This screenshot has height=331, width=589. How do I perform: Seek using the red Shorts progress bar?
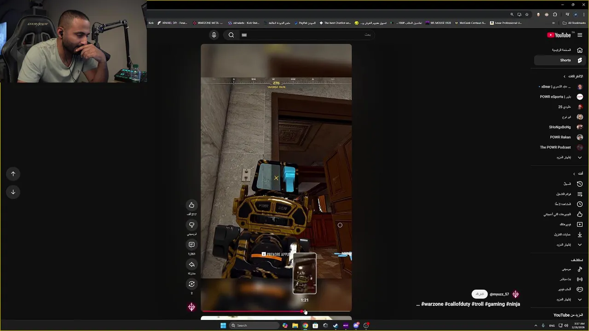point(276,311)
